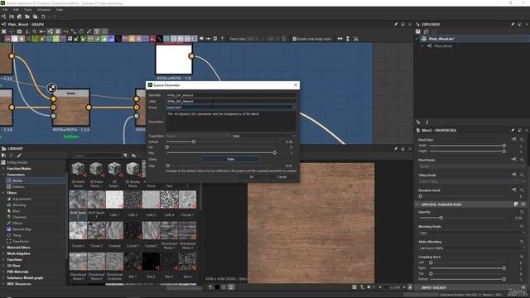Adjust the Random Seed slider
Viewport: 530px width, 298px height.
pos(421,196)
